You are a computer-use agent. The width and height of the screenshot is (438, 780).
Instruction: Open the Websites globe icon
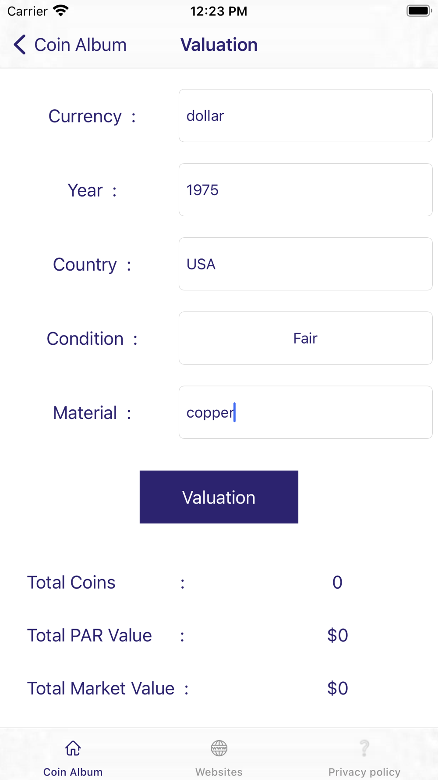(219, 748)
